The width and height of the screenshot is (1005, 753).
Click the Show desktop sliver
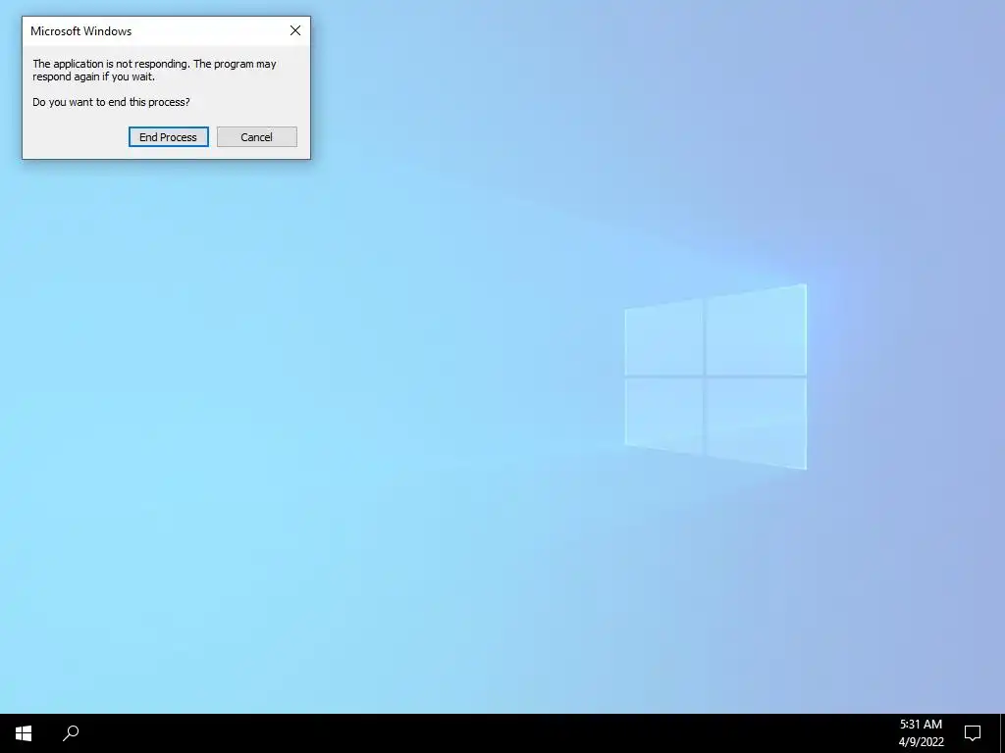point(1002,733)
